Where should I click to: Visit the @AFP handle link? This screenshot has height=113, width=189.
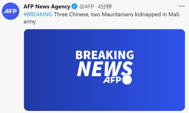pos(86,6)
